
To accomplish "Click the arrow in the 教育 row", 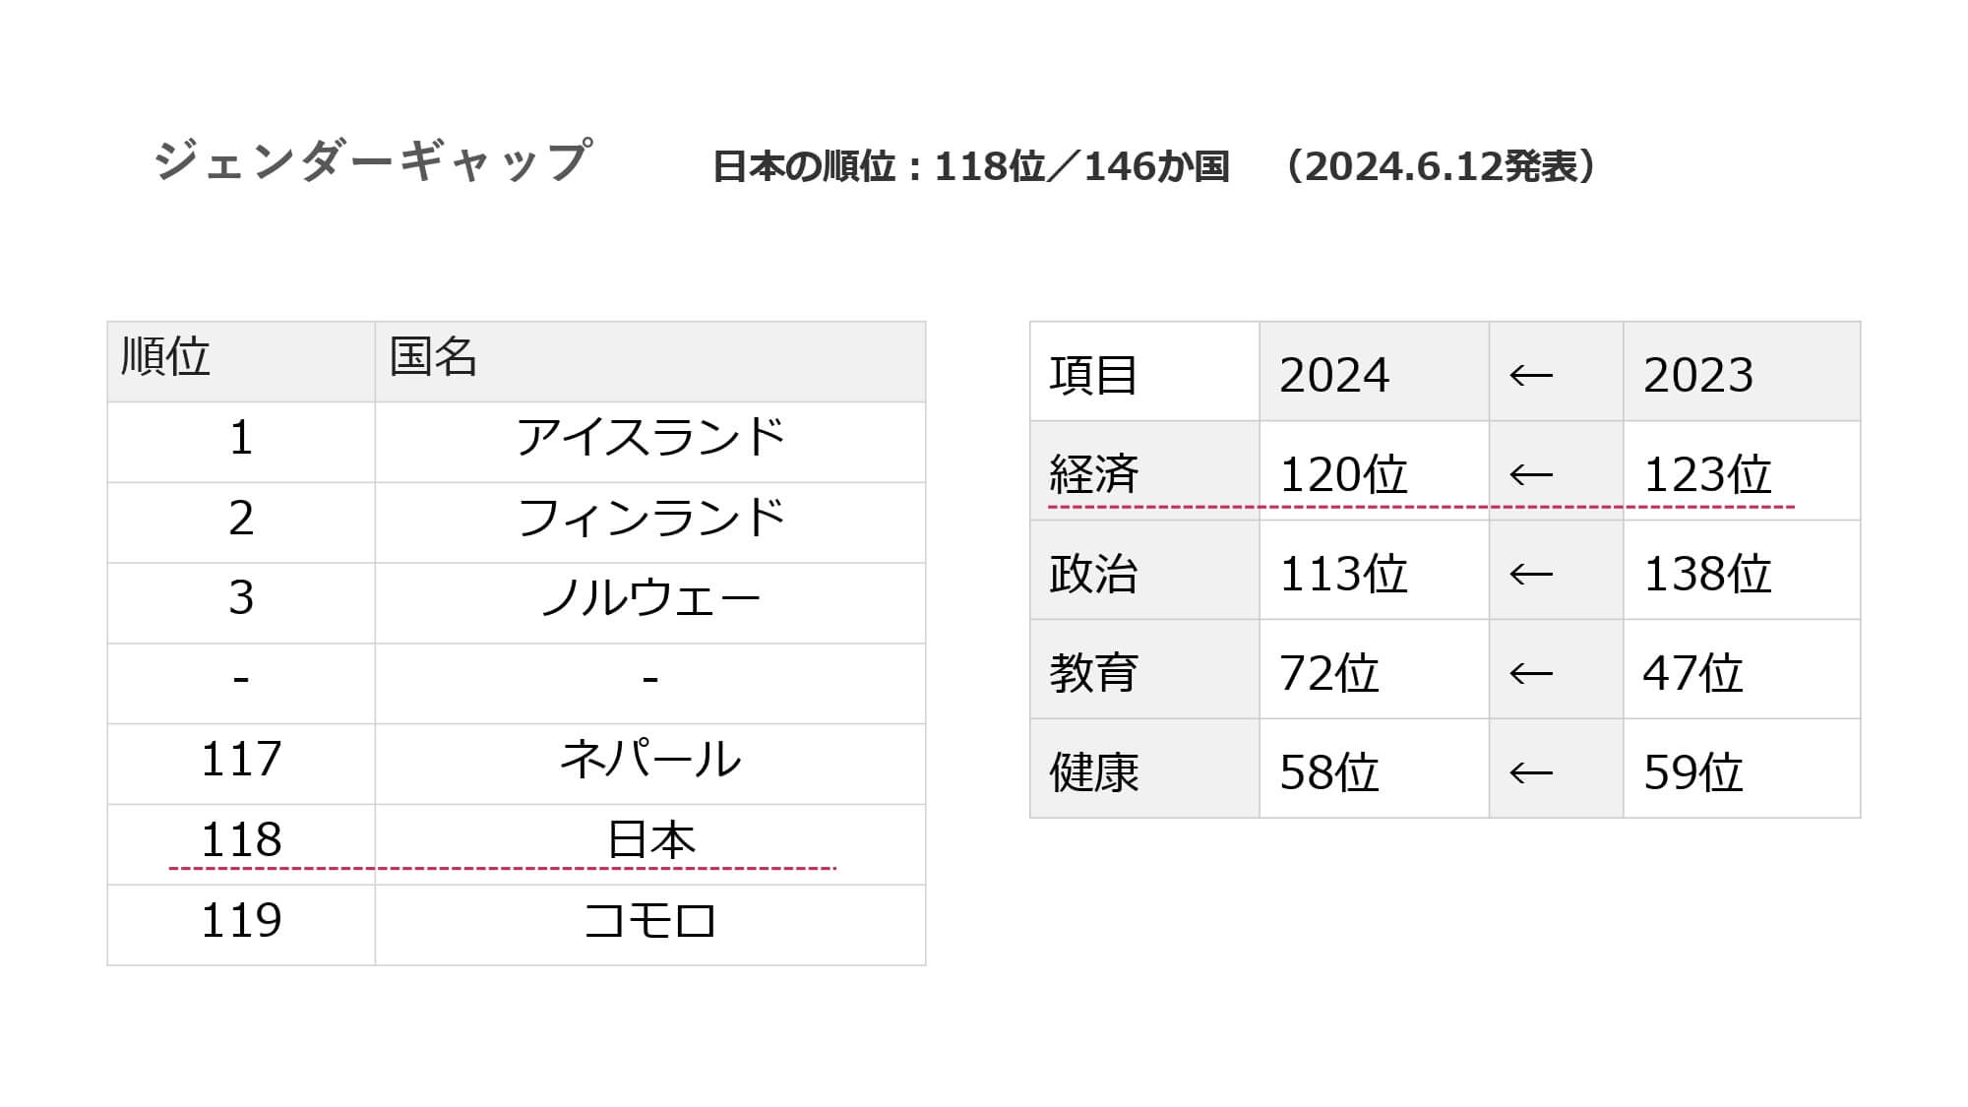I will [x=1531, y=674].
